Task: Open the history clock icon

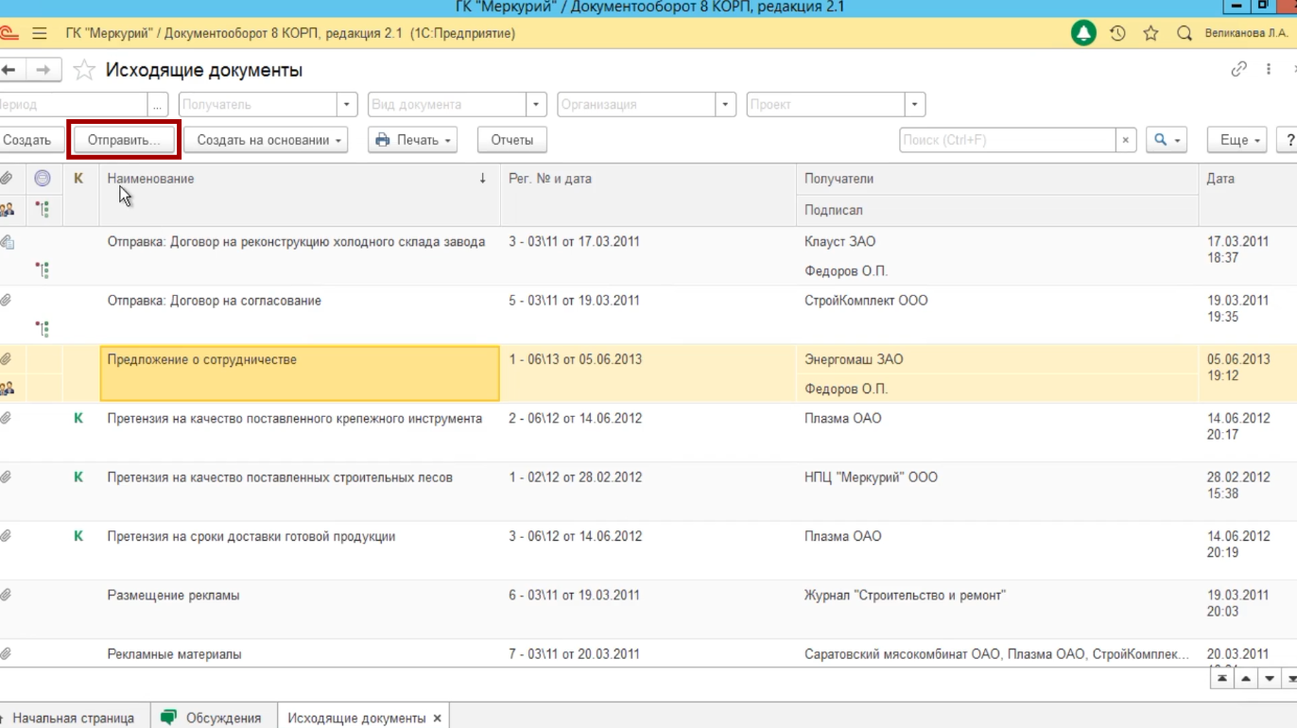Action: click(1117, 33)
